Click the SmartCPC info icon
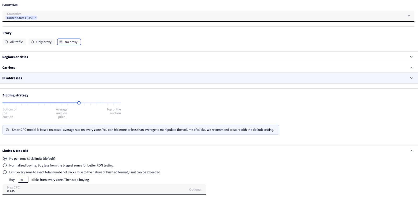This screenshot has width=418, height=197. (x=7, y=130)
